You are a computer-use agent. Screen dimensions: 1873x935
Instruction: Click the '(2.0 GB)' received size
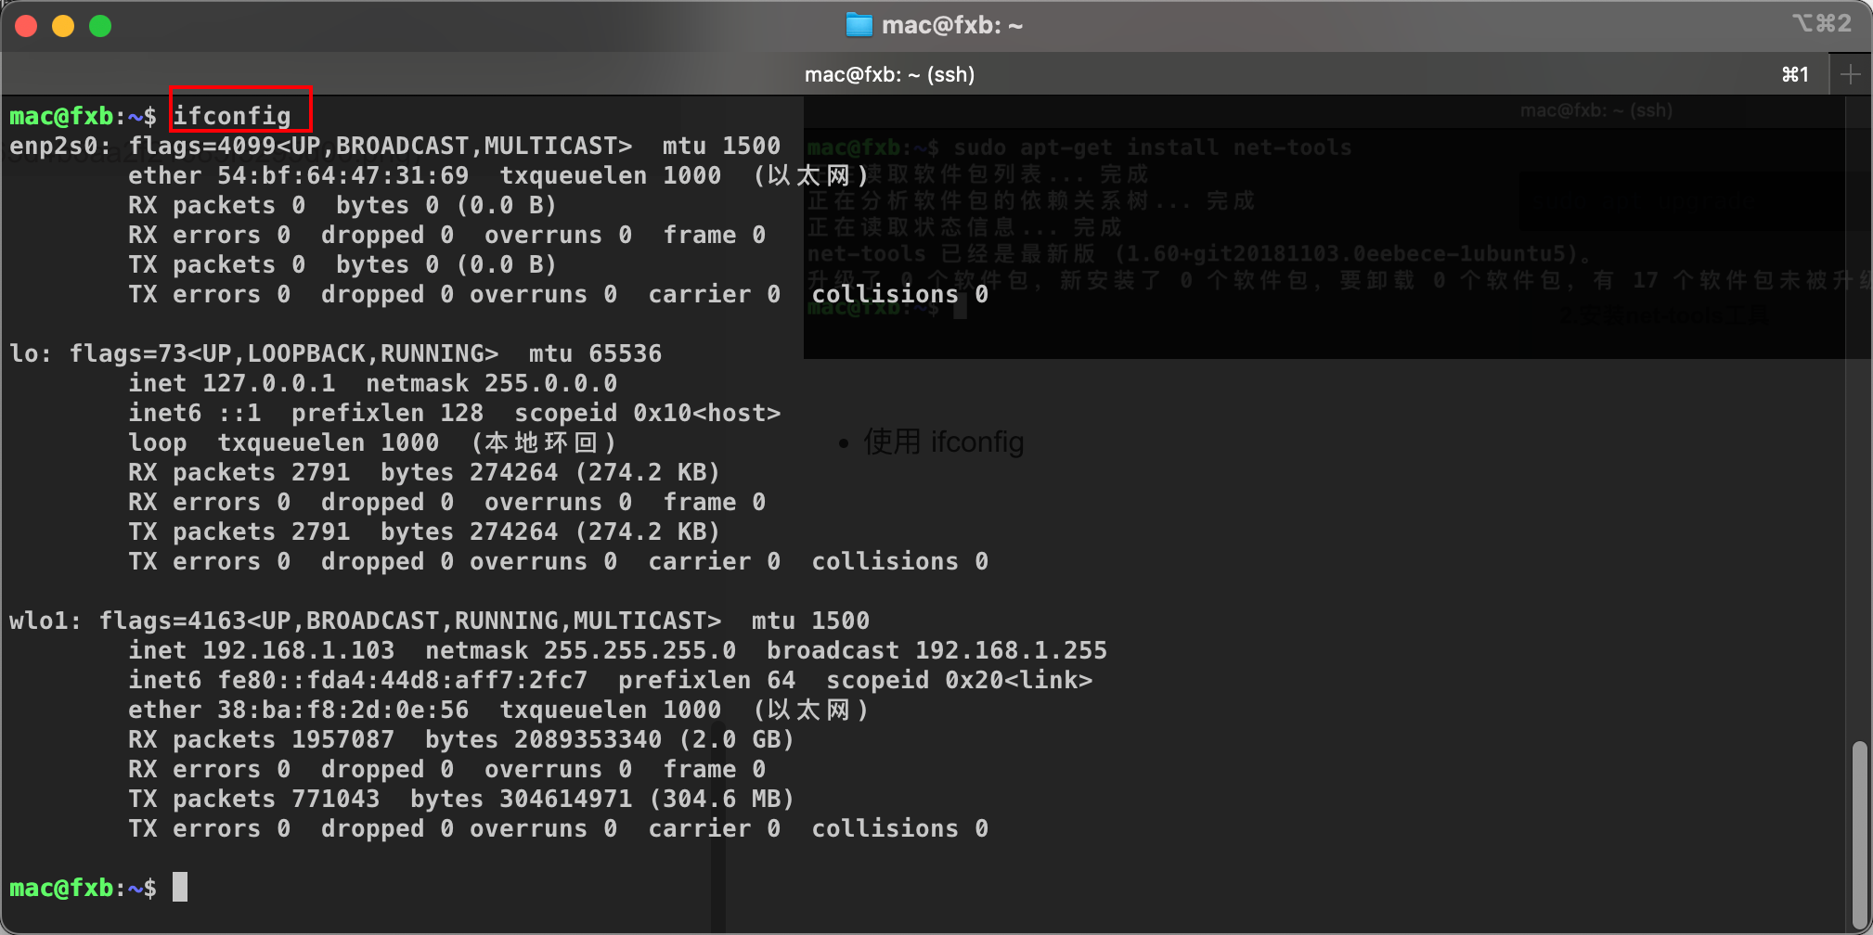737,739
